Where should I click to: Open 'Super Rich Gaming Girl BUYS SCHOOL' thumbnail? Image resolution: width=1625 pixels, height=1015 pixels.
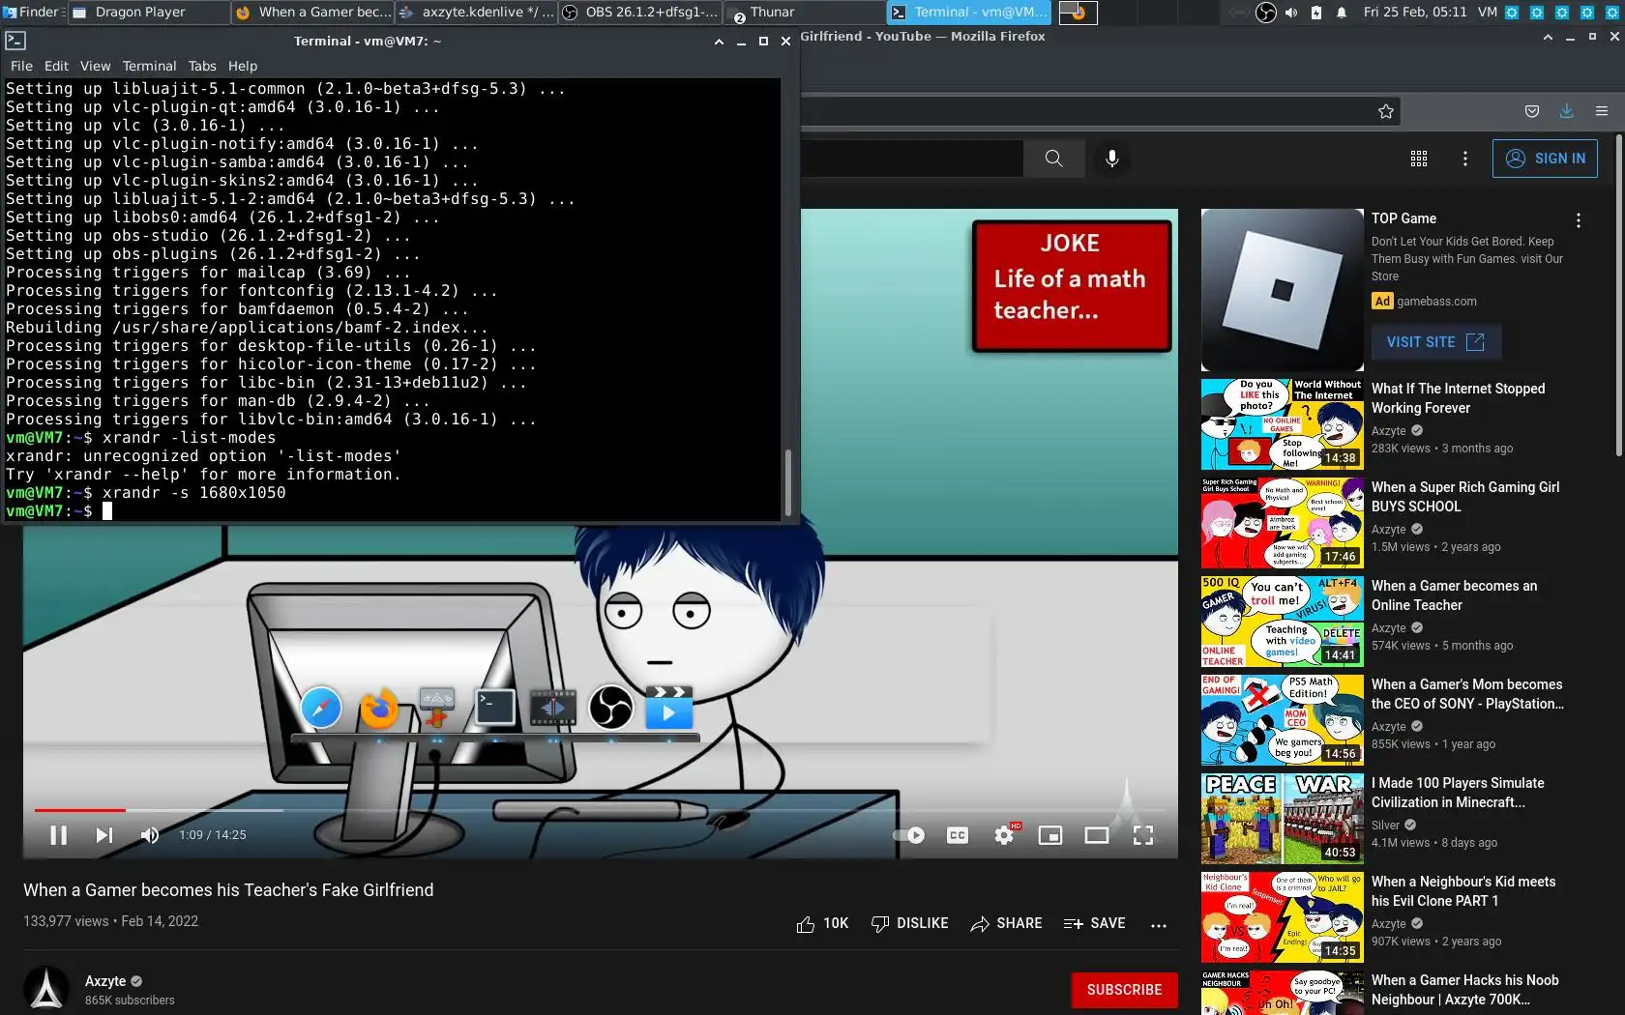point(1282,523)
